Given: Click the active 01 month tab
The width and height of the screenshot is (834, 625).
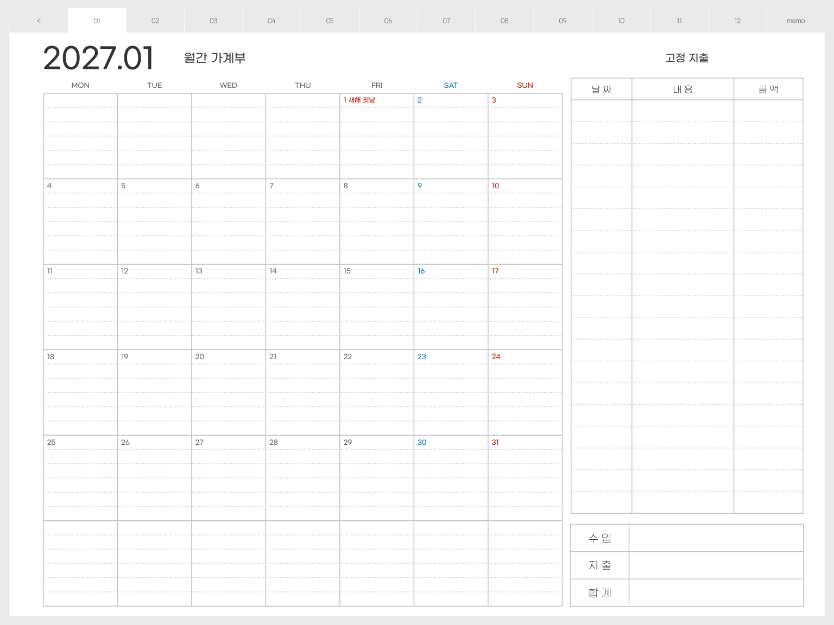Looking at the screenshot, I should [x=97, y=21].
